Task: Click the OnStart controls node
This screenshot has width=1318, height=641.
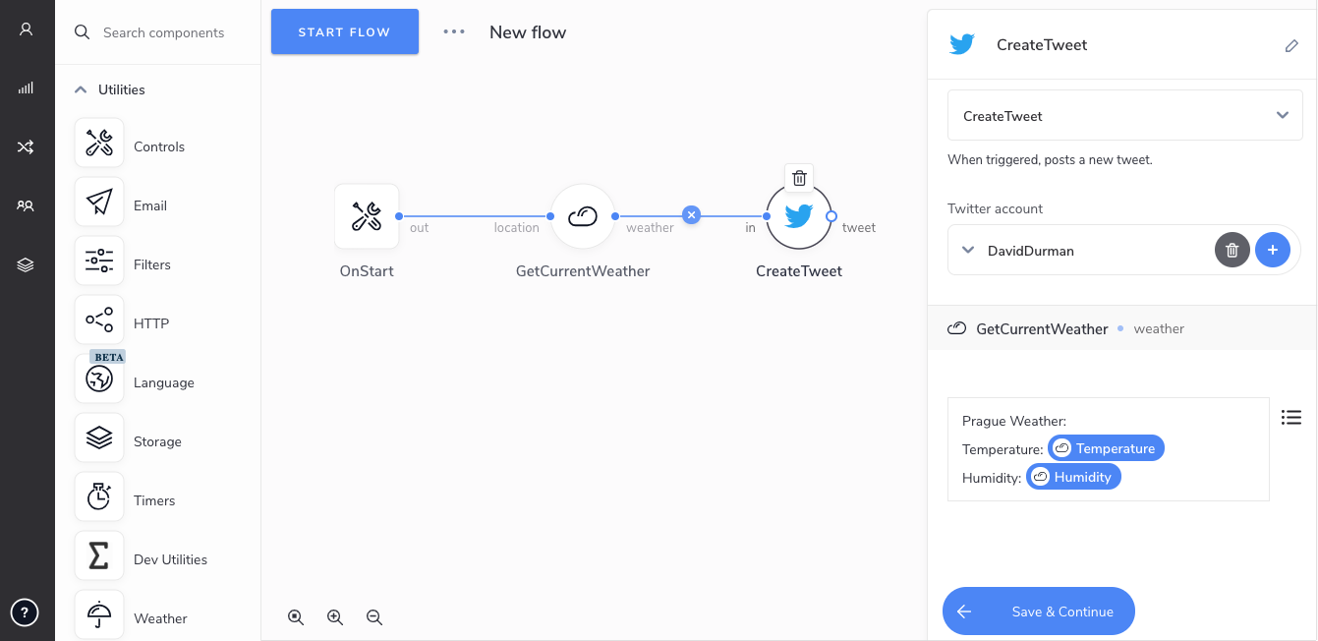Action: [367, 216]
